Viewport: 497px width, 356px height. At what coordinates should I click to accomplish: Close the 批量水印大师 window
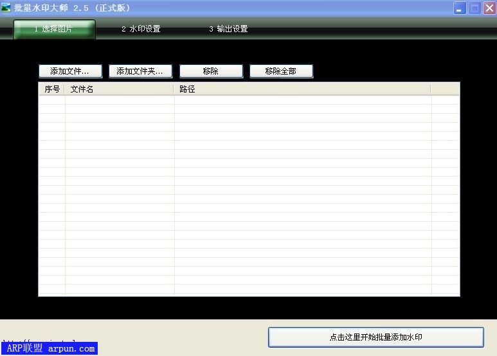(489, 8)
